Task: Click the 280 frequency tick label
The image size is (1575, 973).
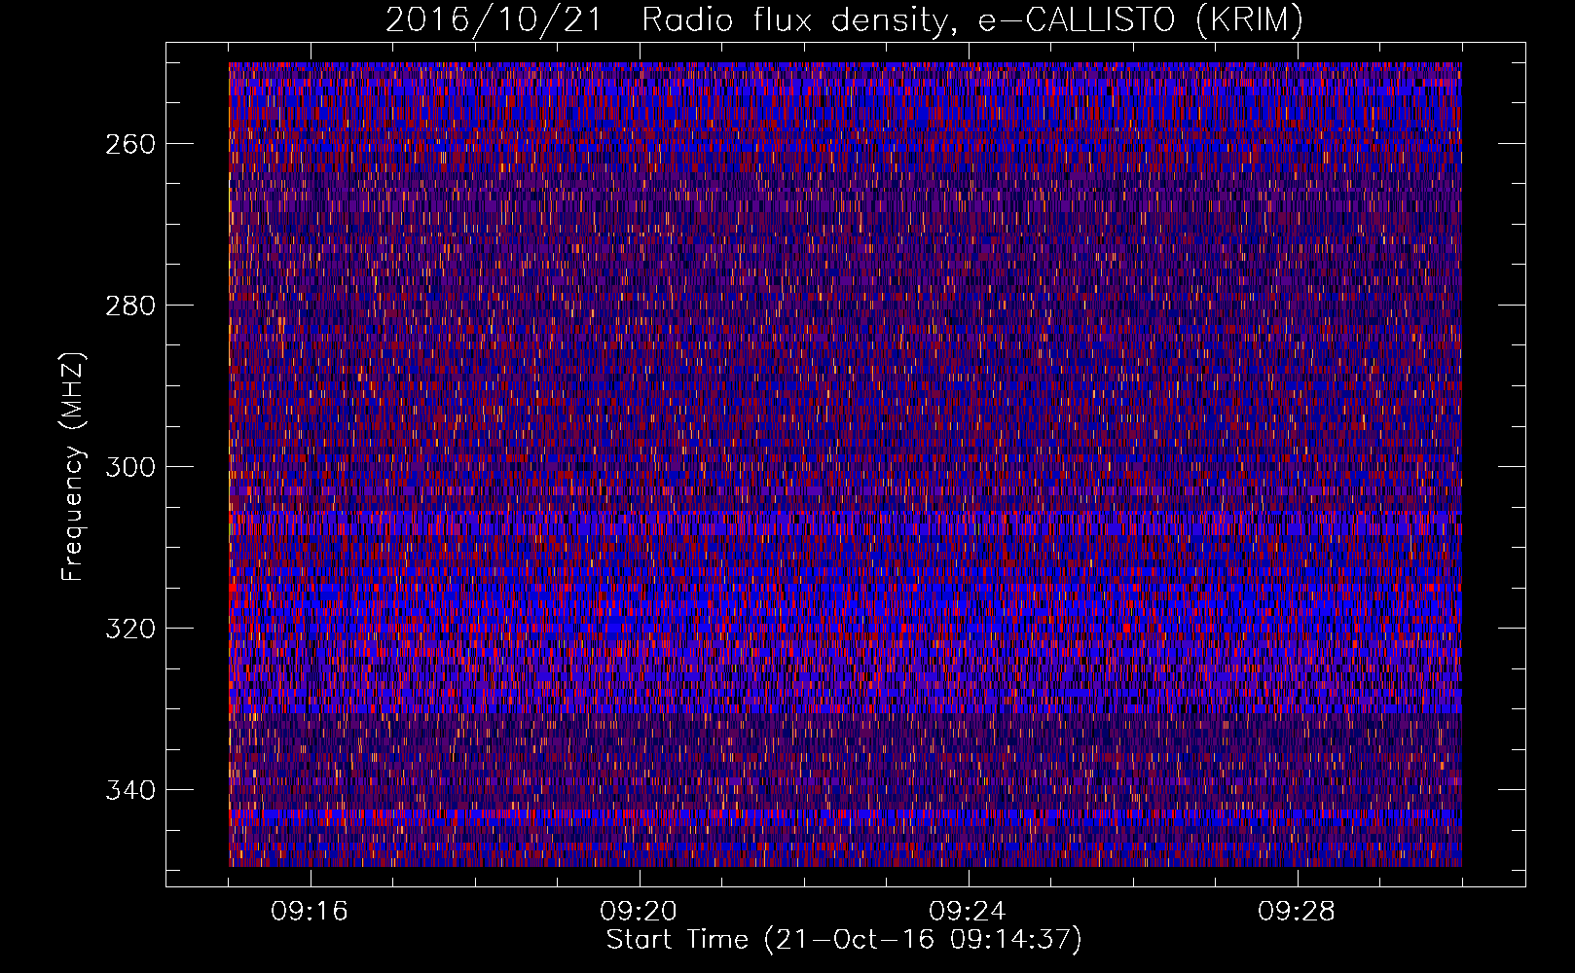Action: pyautogui.click(x=128, y=306)
